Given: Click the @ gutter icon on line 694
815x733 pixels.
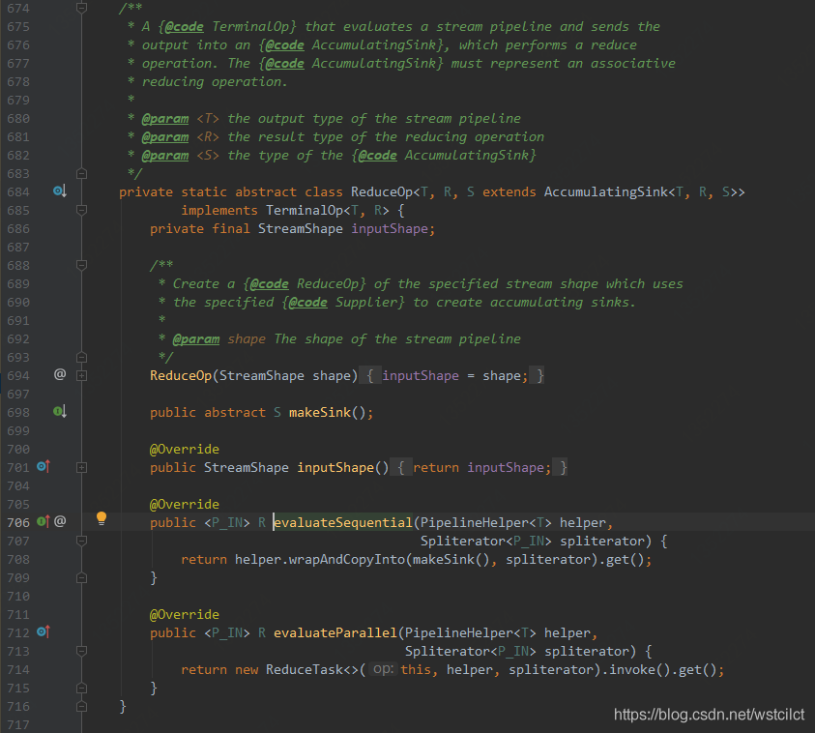Looking at the screenshot, I should 60,374.
